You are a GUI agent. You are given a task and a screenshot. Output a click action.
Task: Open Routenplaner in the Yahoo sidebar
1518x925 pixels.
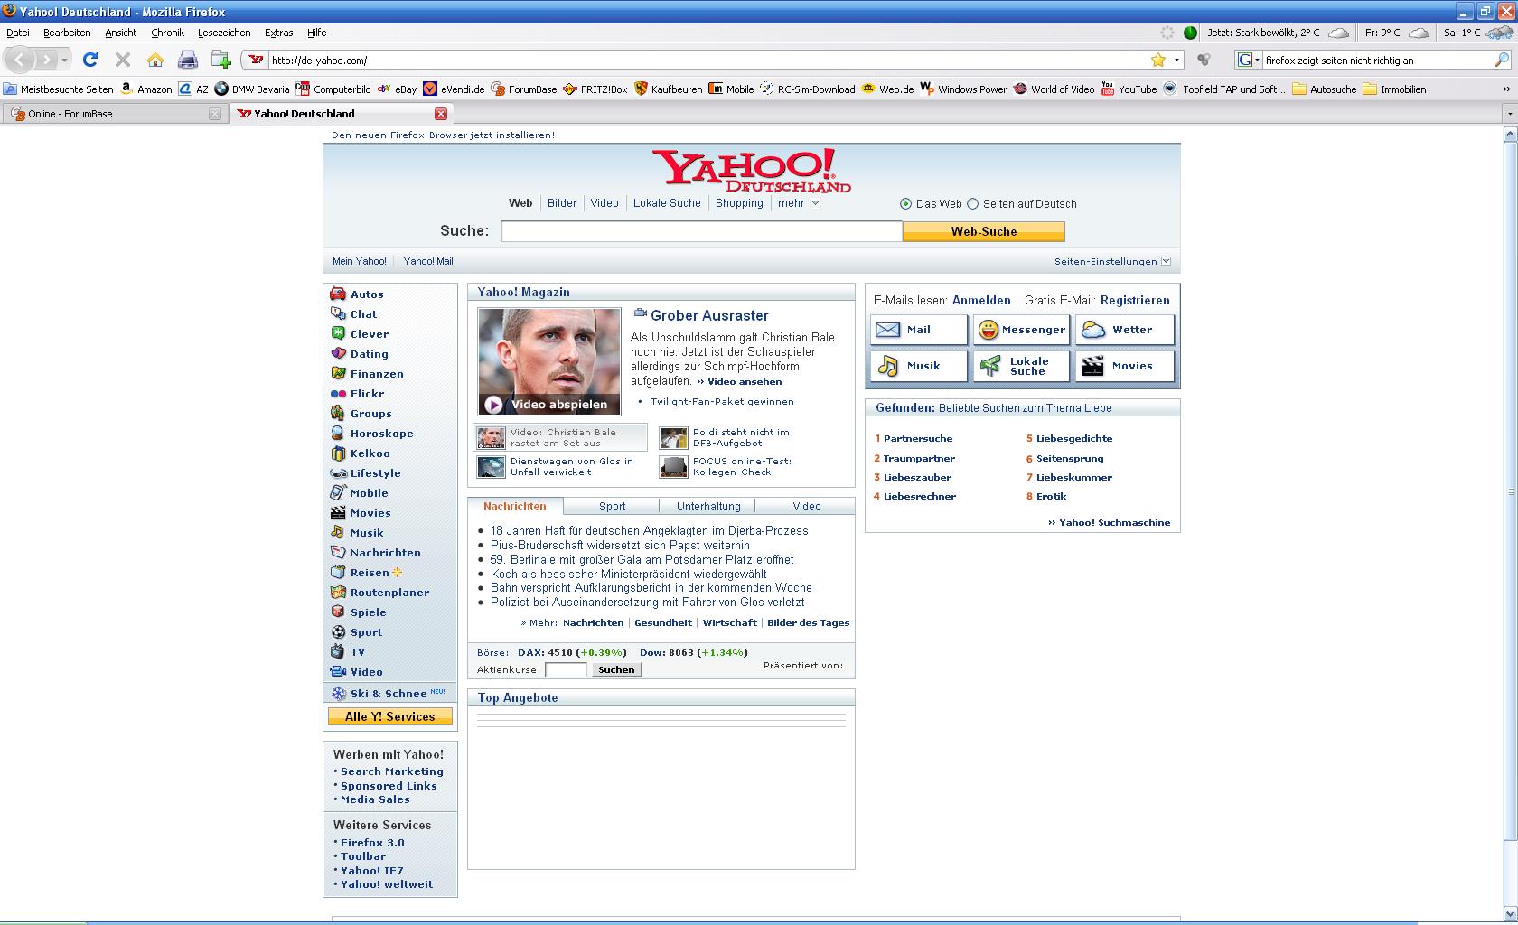pos(389,593)
